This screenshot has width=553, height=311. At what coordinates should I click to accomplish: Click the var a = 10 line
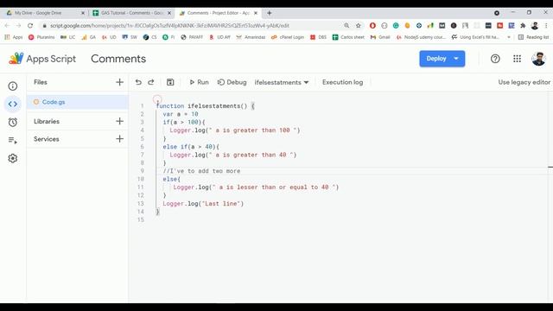click(x=181, y=114)
